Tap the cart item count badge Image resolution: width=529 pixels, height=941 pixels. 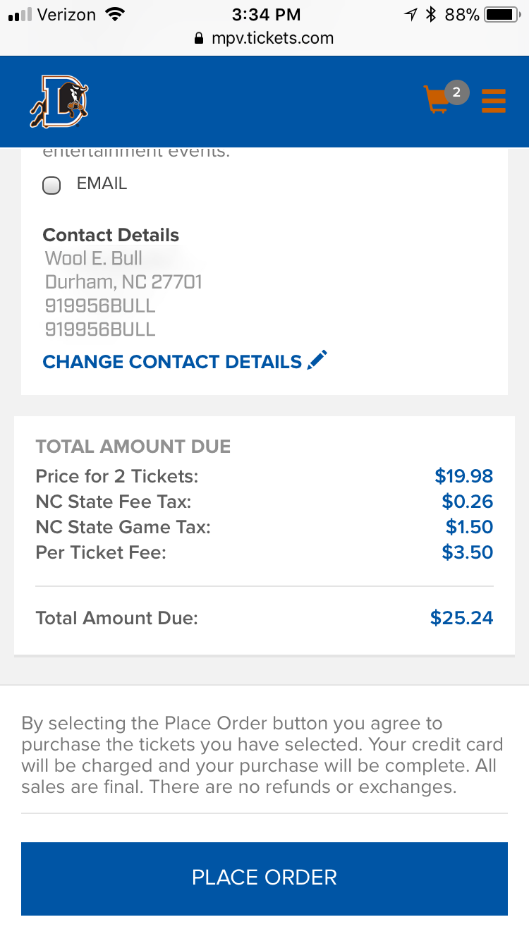[x=457, y=92]
